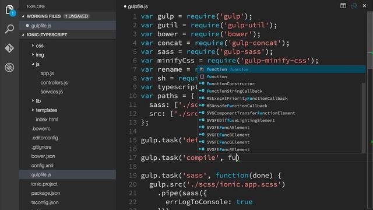This screenshot has height=210, width=373.
Task: Choose the function keyword suggestion
Action: (x=280, y=76)
